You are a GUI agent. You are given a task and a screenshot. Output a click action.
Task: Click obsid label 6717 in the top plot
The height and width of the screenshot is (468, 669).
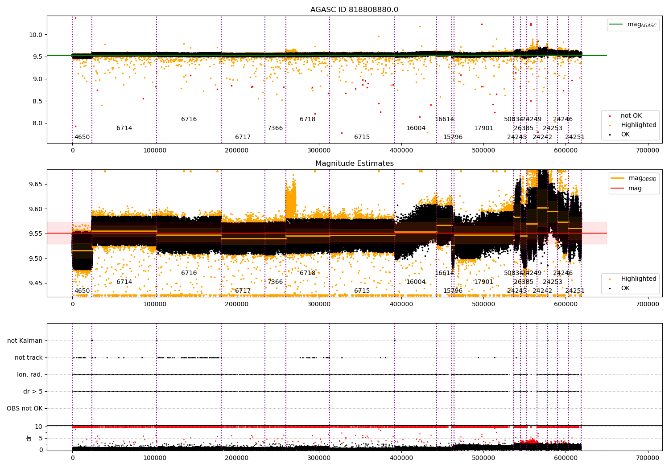(x=243, y=137)
